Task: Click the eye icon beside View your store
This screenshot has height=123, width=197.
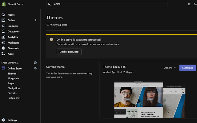Action: [x=48, y=25]
